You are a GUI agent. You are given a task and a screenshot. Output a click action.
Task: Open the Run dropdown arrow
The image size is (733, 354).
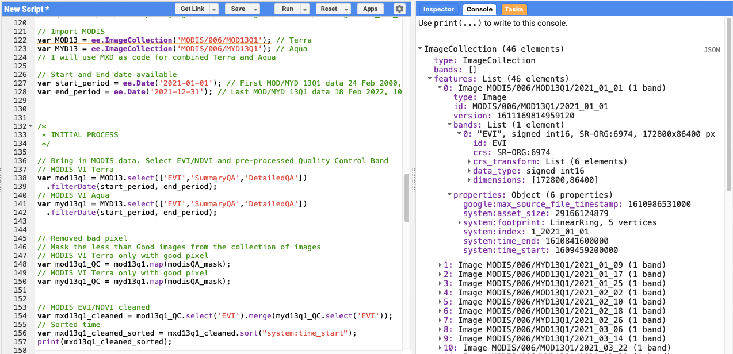click(x=305, y=9)
